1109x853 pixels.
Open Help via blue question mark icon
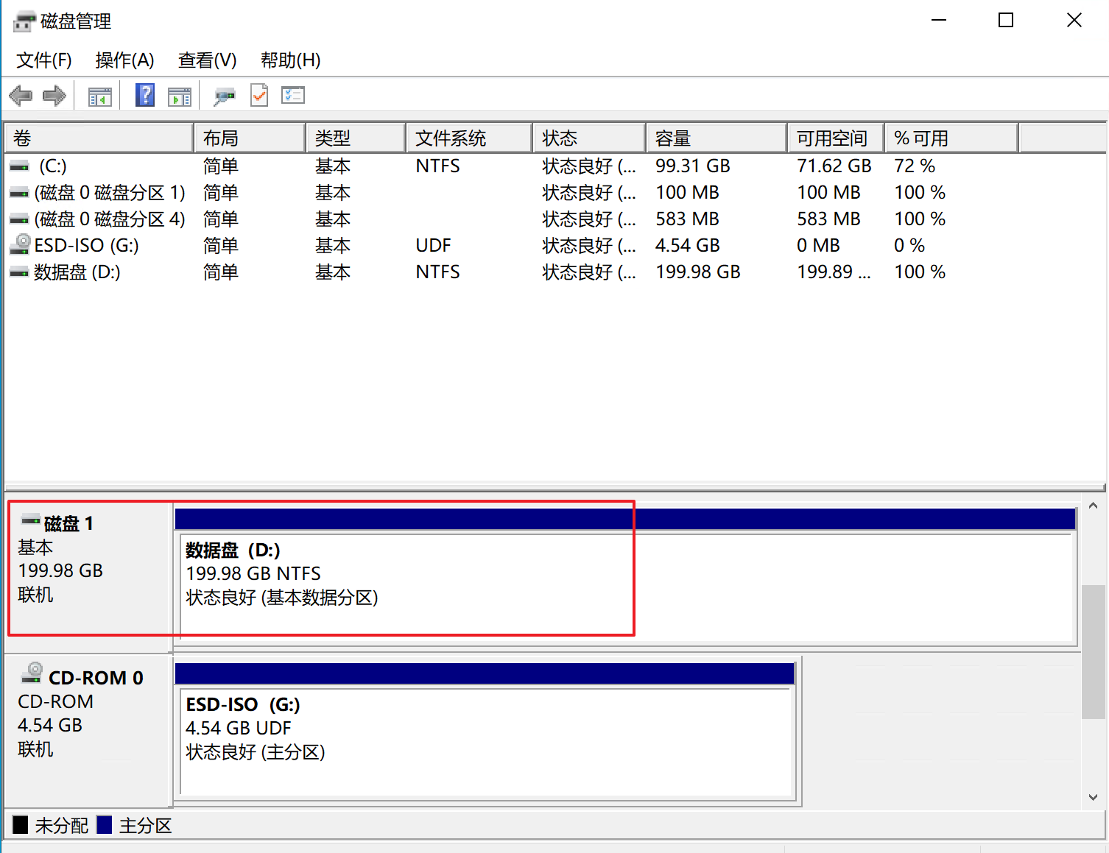tap(145, 96)
